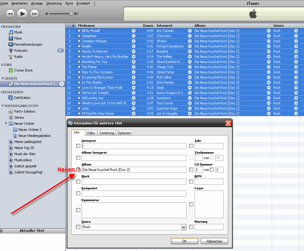Adjust the volume slider knob
This screenshot has height=251, width=304.
pyautogui.click(x=71, y=14)
